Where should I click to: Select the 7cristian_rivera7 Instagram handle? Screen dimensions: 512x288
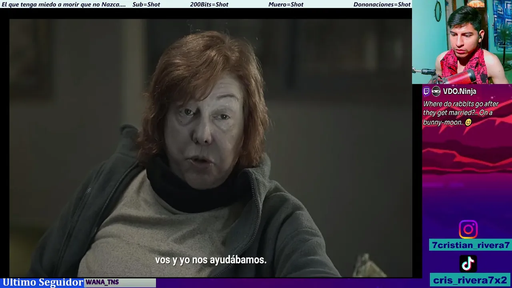click(x=470, y=245)
